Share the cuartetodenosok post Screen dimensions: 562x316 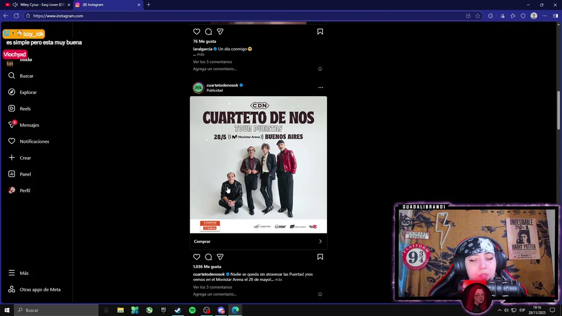pyautogui.click(x=220, y=257)
